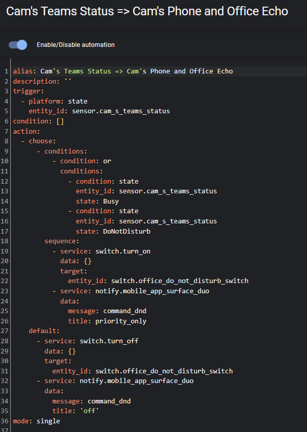The height and width of the screenshot is (432, 307).
Task: Click the 'condition: or' line
Action: [82, 161]
